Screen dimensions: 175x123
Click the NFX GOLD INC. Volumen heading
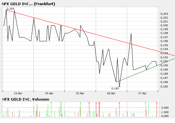[x=26, y=99]
